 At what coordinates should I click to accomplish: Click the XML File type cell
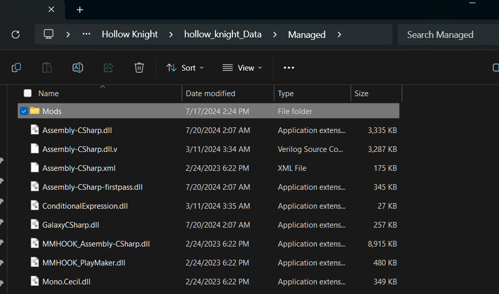[x=292, y=168]
